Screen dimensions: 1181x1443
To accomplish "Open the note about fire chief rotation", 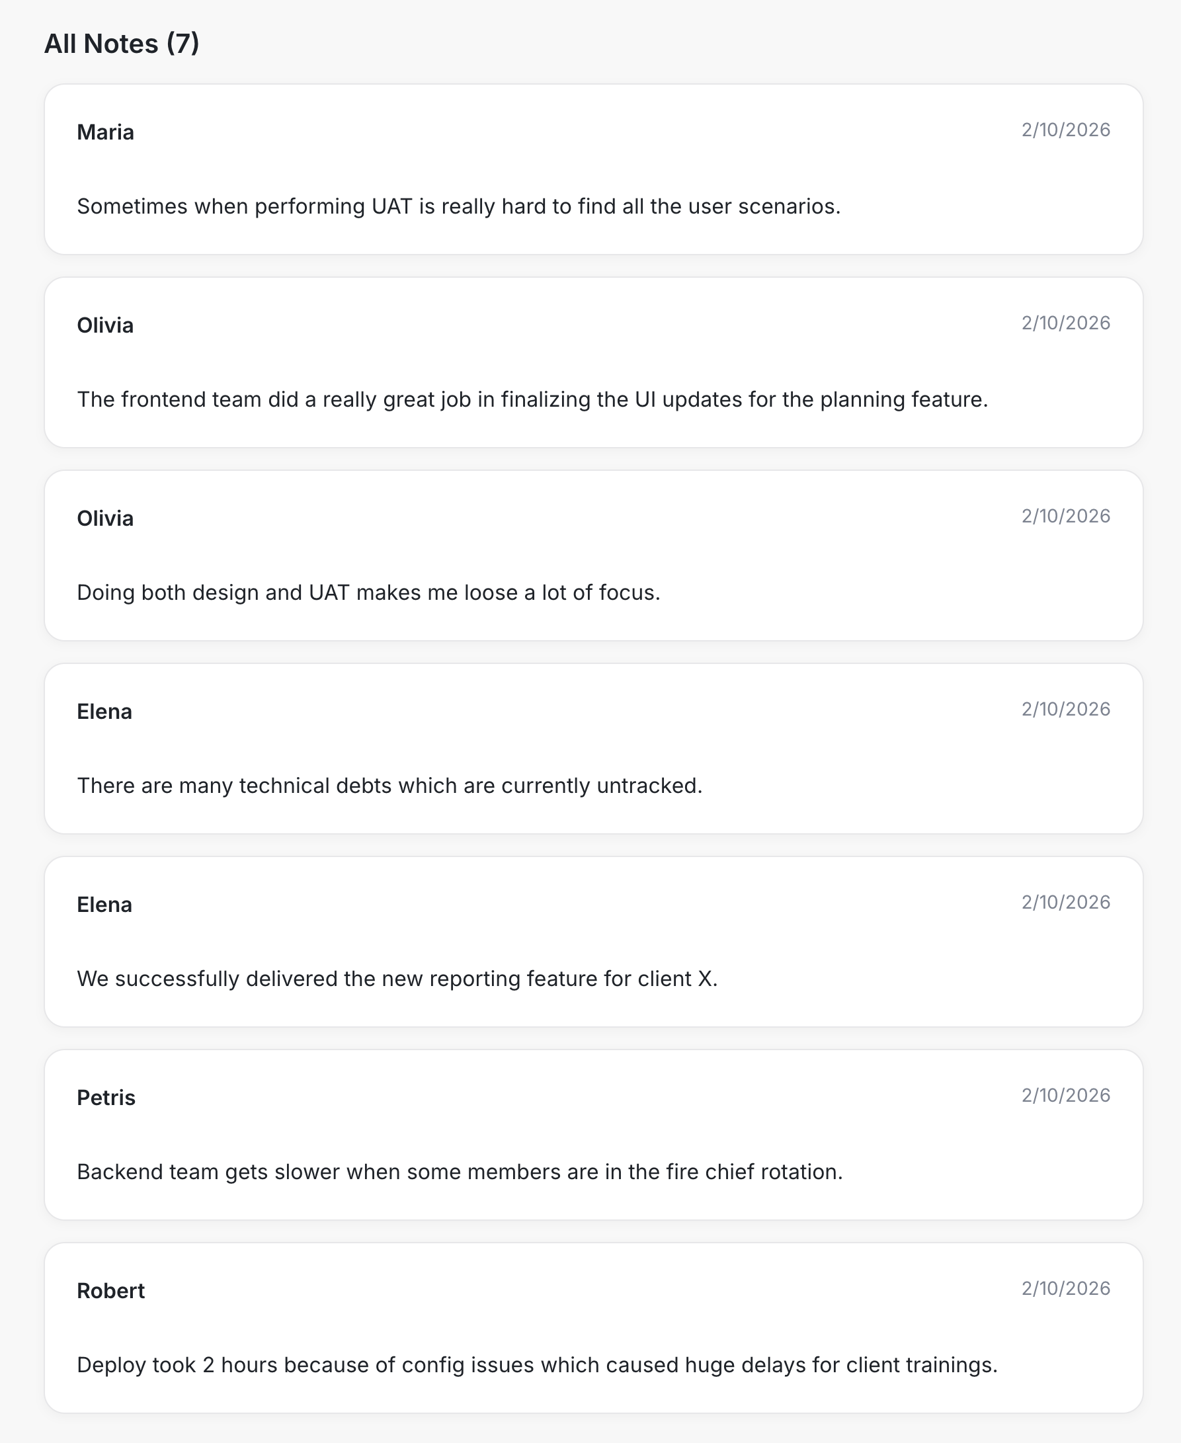I will (459, 1173).
